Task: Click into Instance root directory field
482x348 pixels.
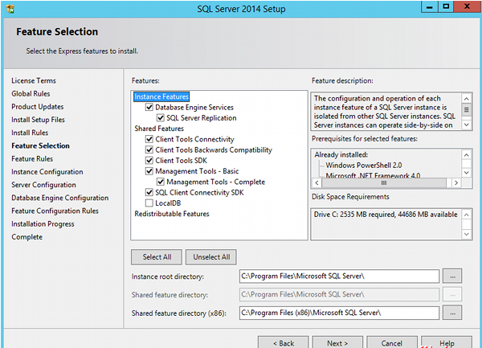Action: 339,276
